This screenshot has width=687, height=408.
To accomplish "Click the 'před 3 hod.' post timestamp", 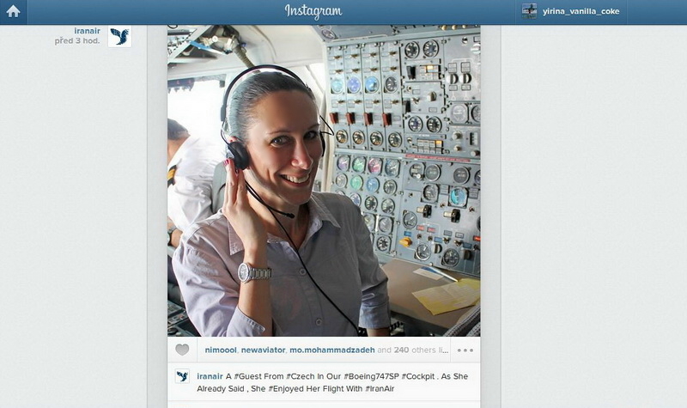I will 77,40.
